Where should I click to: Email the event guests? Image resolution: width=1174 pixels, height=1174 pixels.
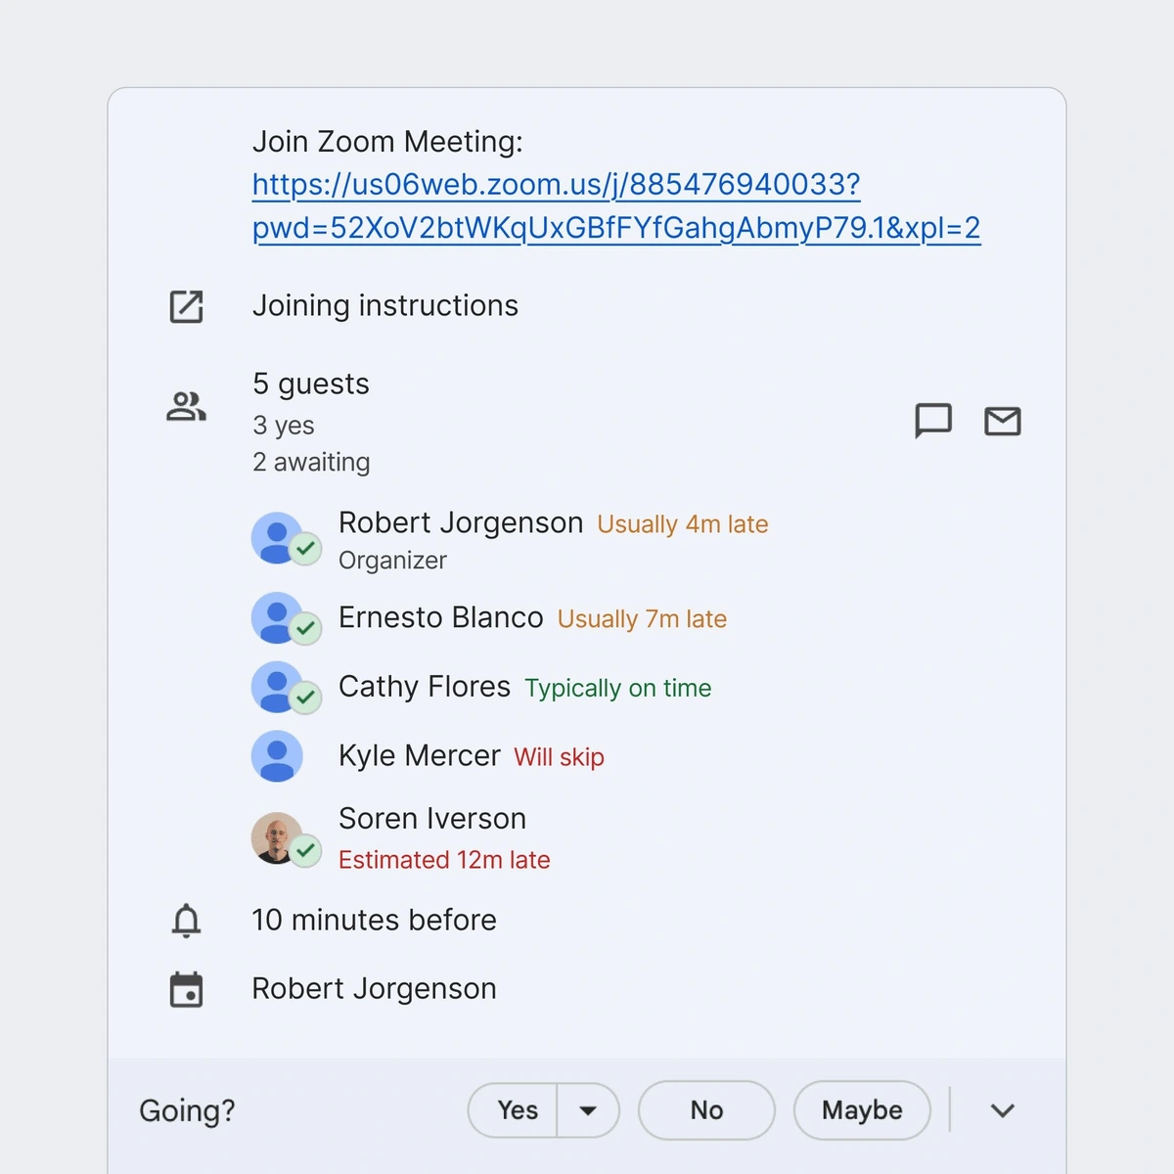pos(1002,422)
